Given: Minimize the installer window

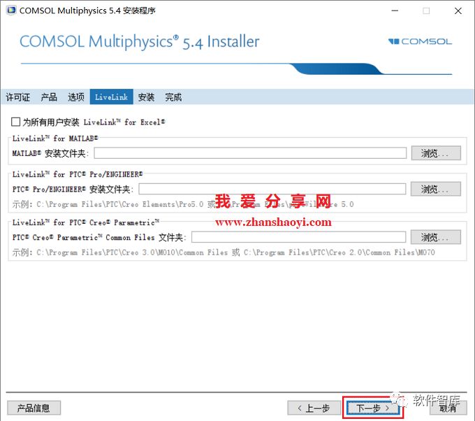Looking at the screenshot, I should pos(395,10).
